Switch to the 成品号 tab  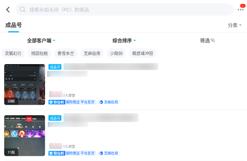pyautogui.click(x=13, y=25)
